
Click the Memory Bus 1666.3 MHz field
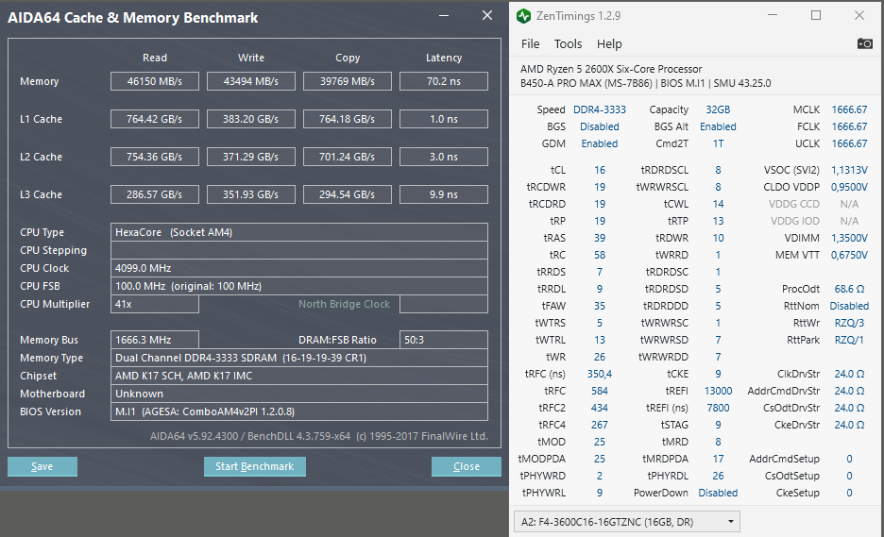tap(155, 340)
